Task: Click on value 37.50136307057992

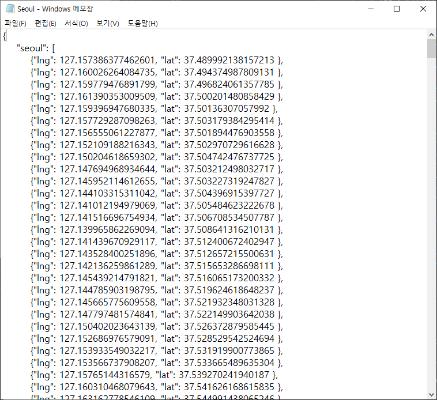Action: 227,108
